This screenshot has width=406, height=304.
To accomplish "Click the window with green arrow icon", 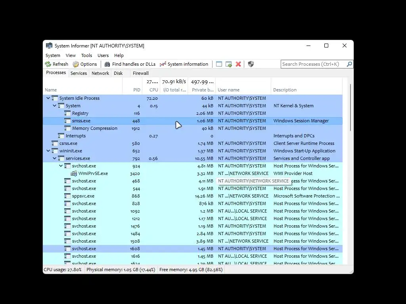I will (229, 64).
